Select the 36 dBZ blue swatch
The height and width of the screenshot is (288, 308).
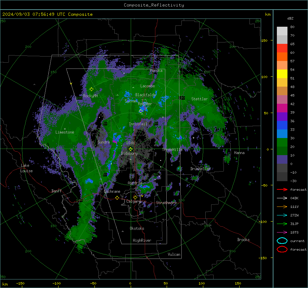tap(282, 125)
